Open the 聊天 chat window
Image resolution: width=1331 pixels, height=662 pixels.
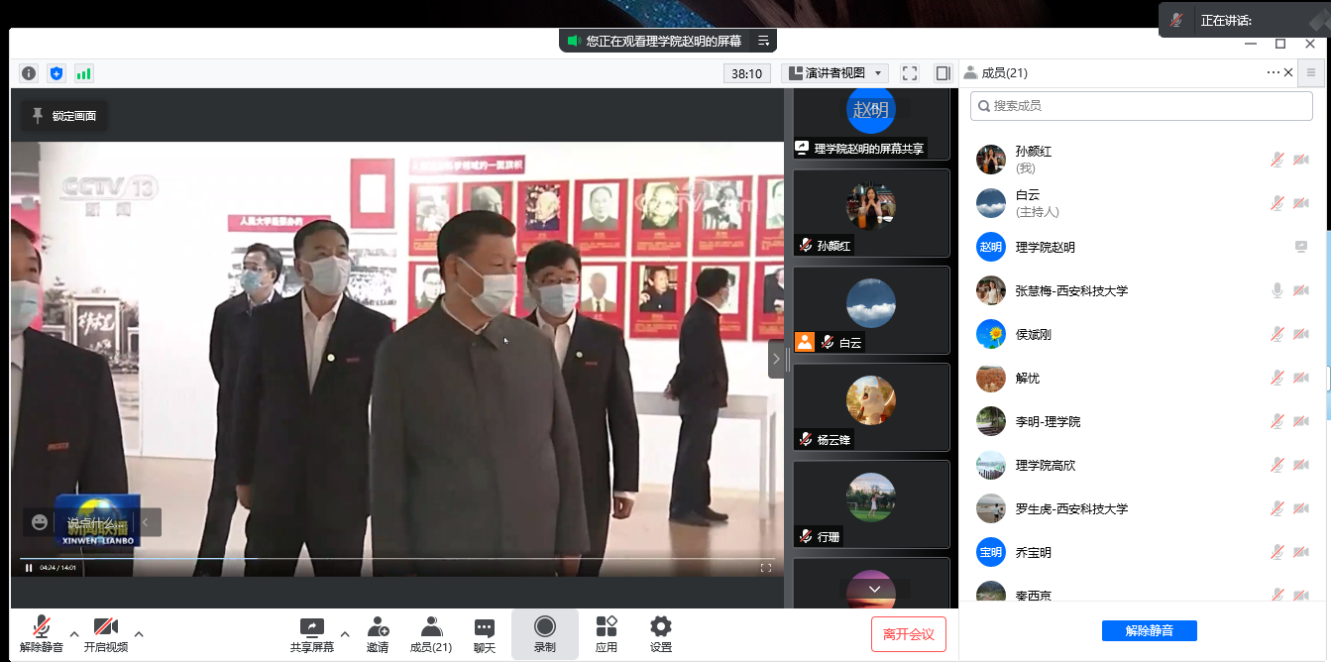coord(485,634)
